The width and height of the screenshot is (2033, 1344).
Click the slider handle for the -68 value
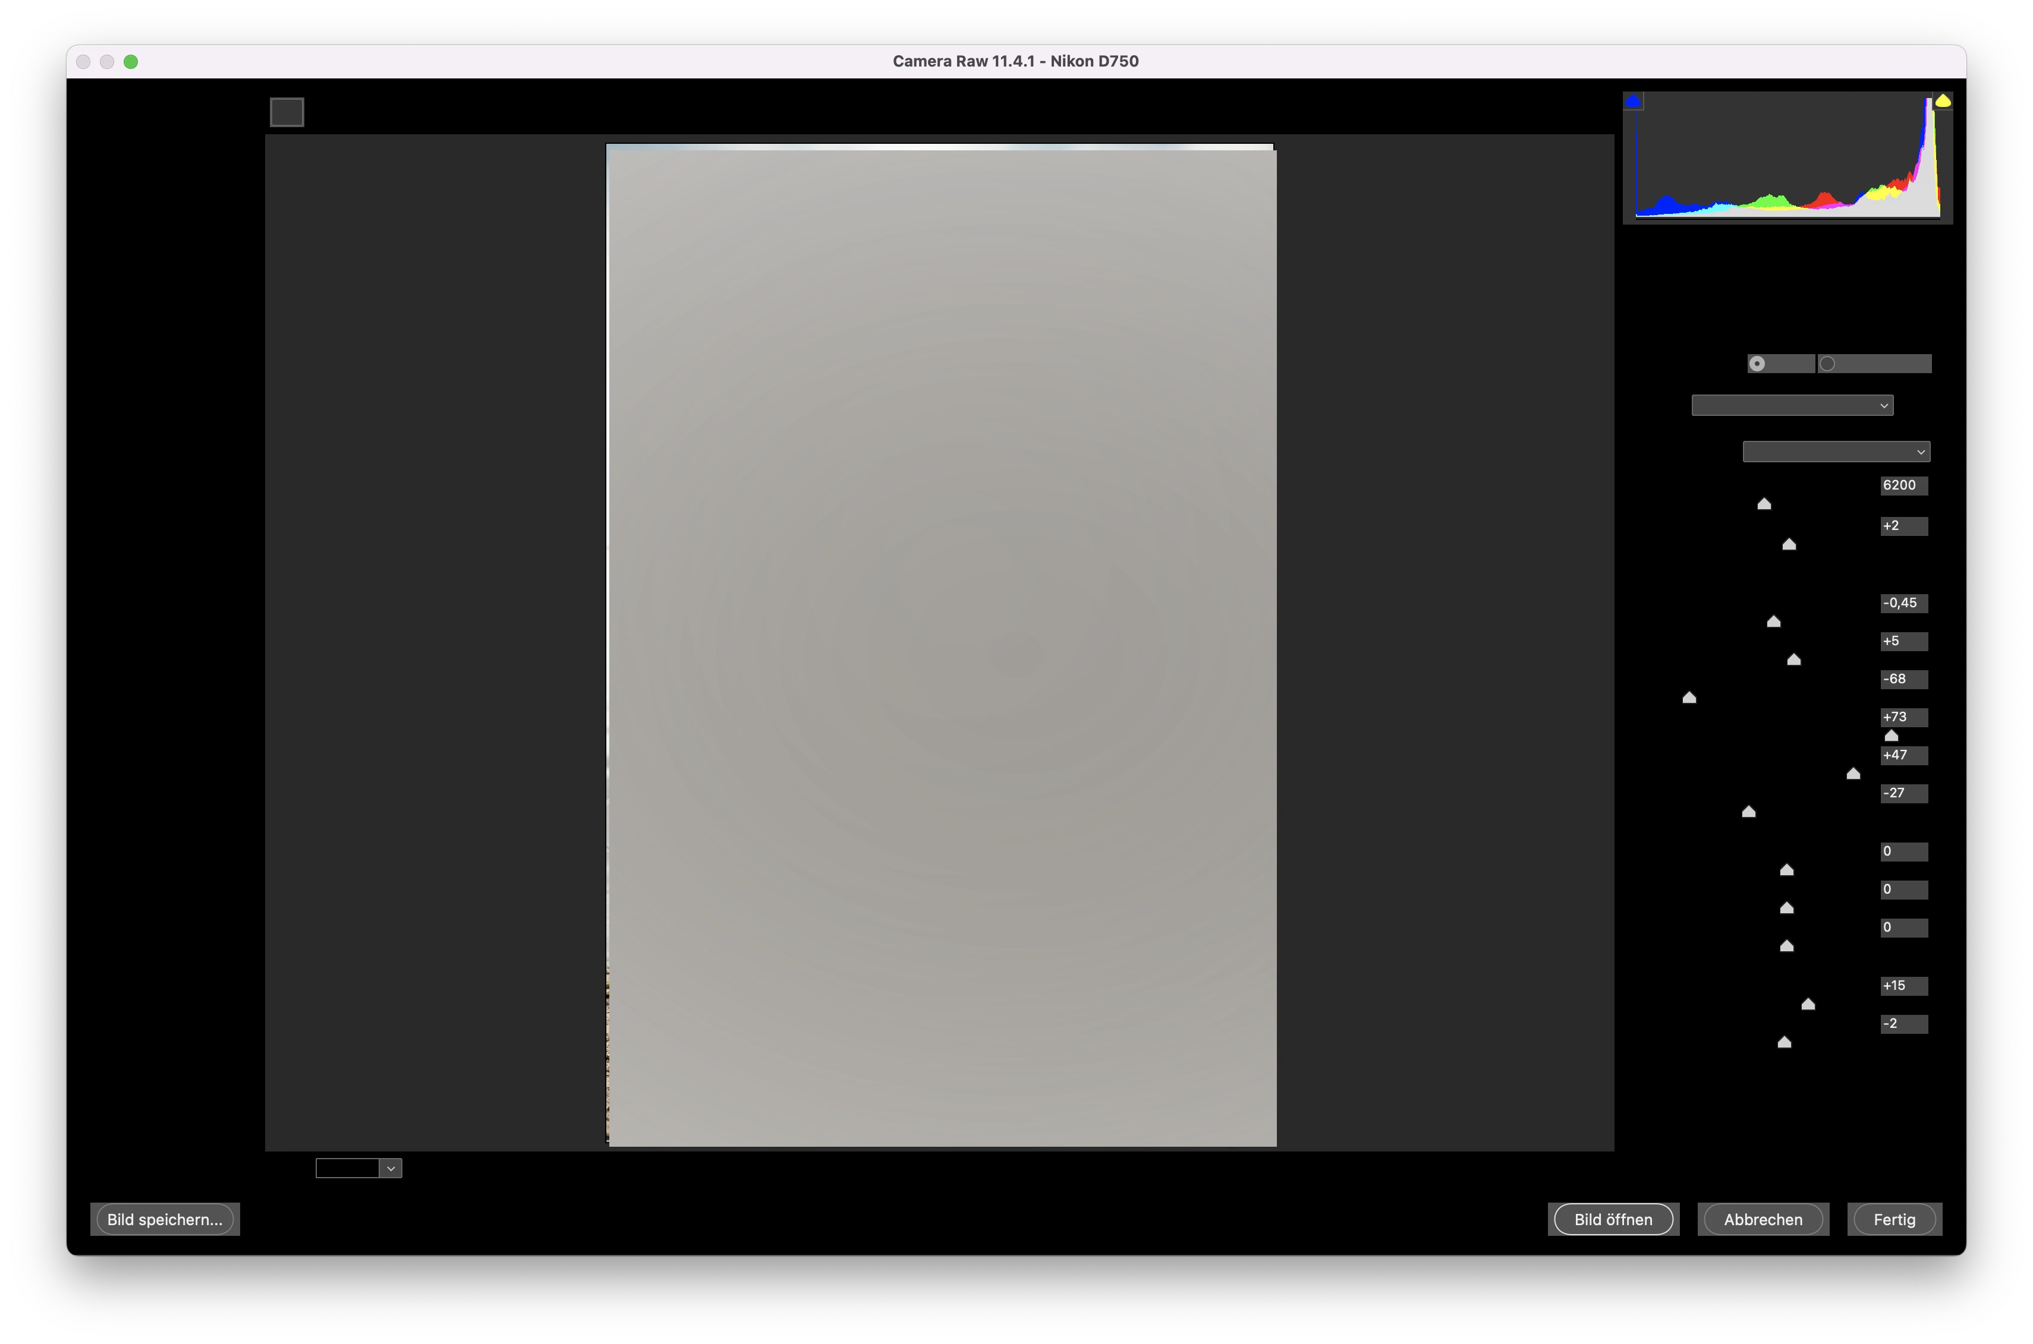[x=1689, y=698]
